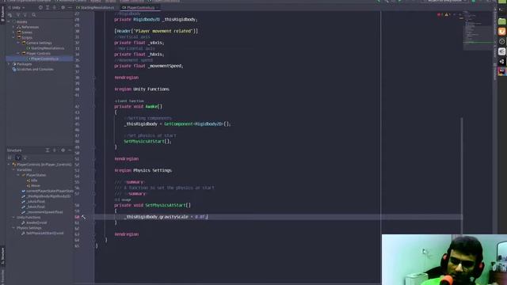Open the orange app icon in dock
The width and height of the screenshot is (507, 285).
(501, 31)
